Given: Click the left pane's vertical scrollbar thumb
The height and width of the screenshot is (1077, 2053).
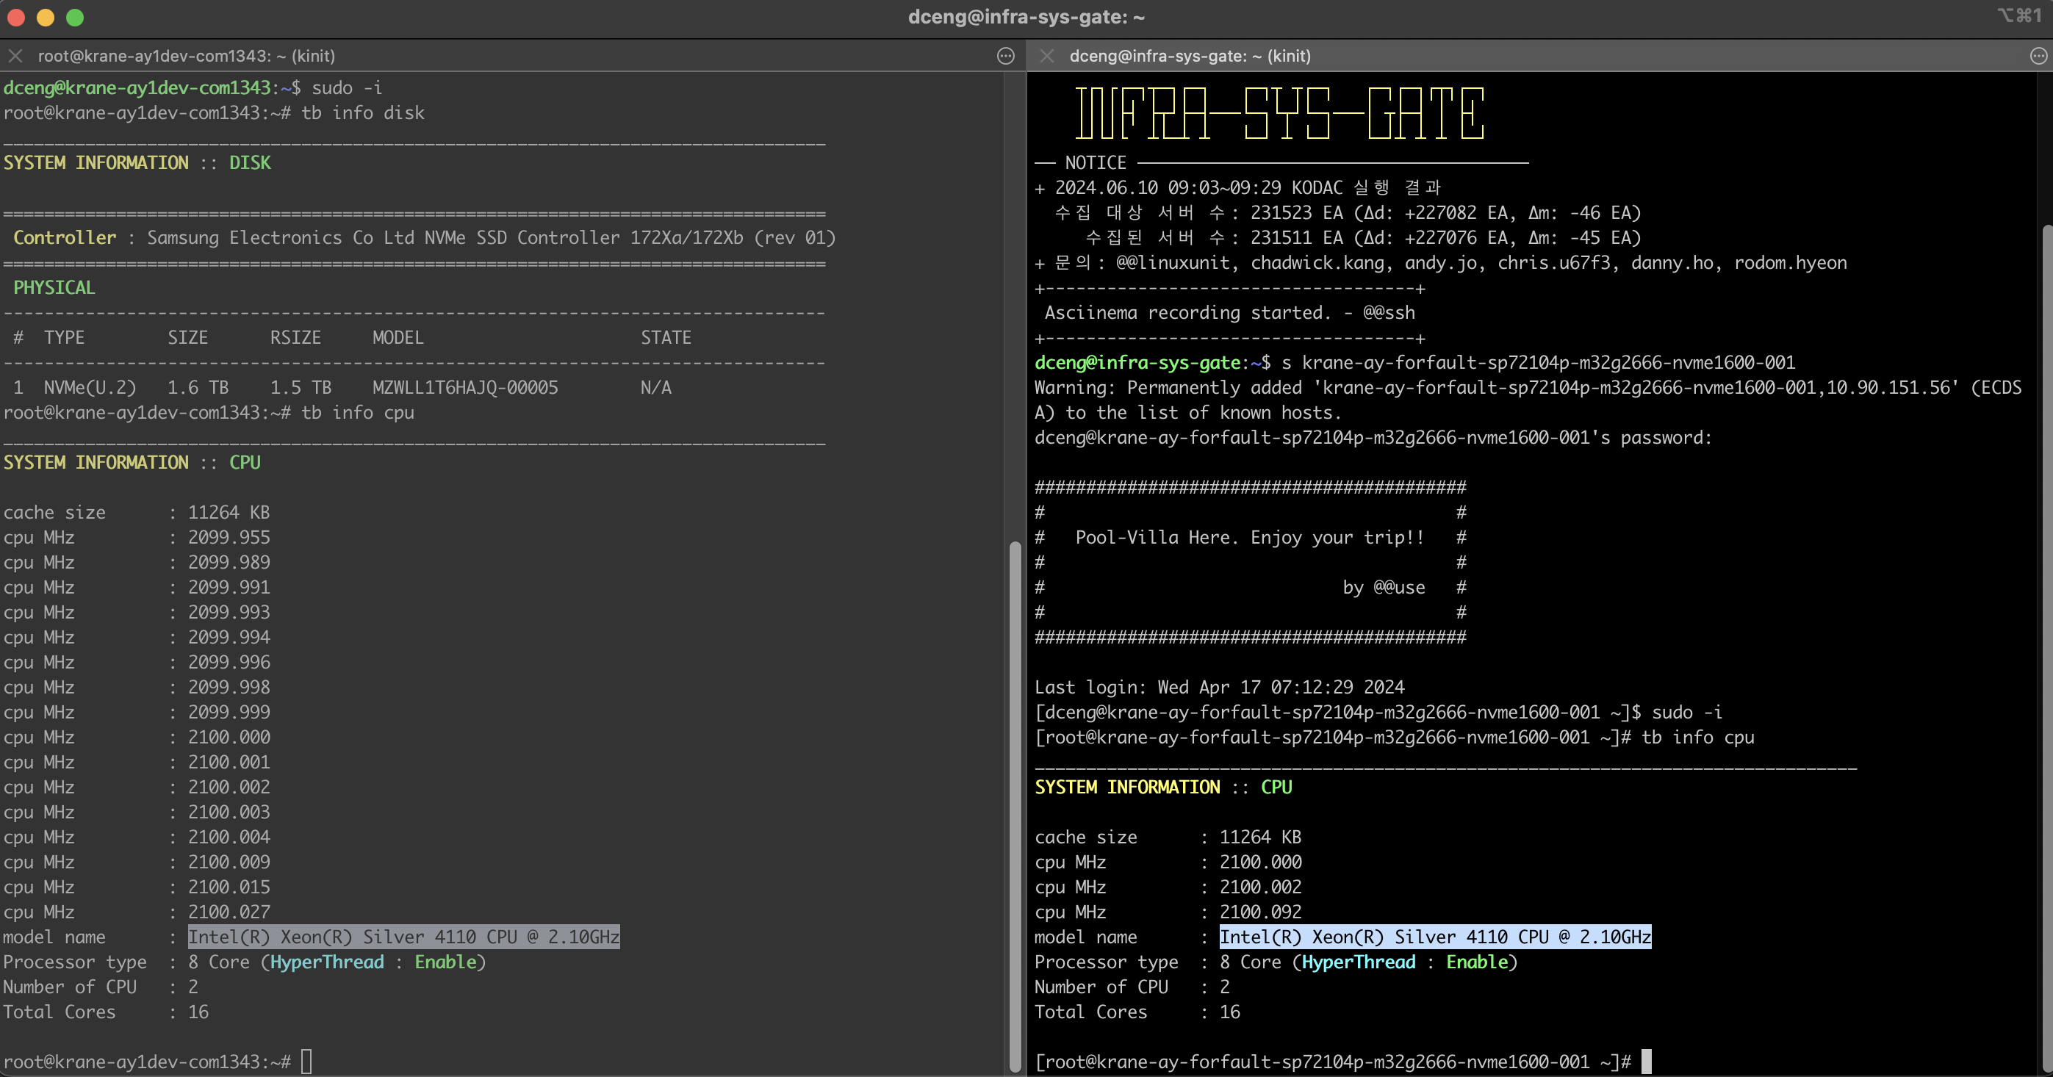Looking at the screenshot, I should 1015,806.
